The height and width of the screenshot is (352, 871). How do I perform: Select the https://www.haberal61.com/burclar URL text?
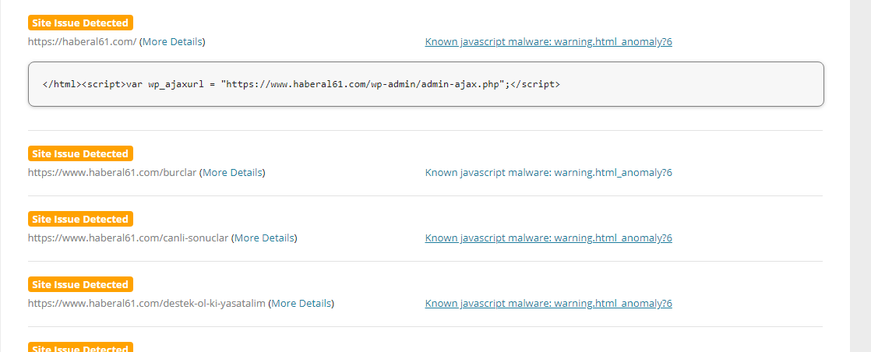[x=112, y=173]
